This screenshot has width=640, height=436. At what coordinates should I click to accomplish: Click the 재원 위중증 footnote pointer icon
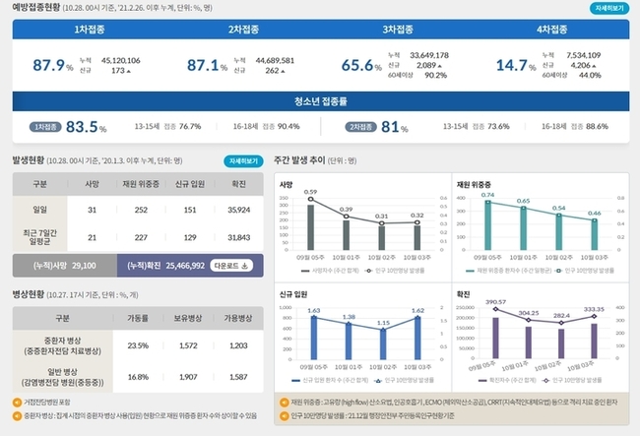pyautogui.click(x=284, y=402)
